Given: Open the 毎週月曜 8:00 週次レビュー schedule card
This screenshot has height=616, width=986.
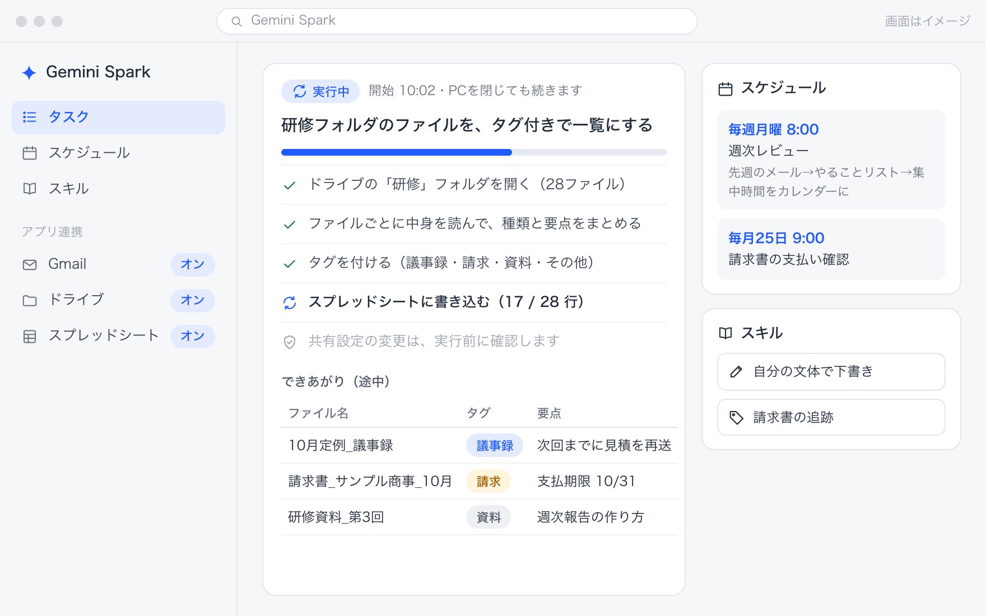Looking at the screenshot, I should 831,160.
